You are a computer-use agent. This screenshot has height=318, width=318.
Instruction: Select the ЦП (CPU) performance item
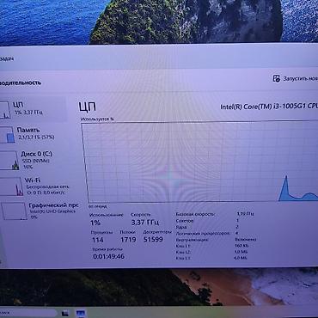coord(33,109)
